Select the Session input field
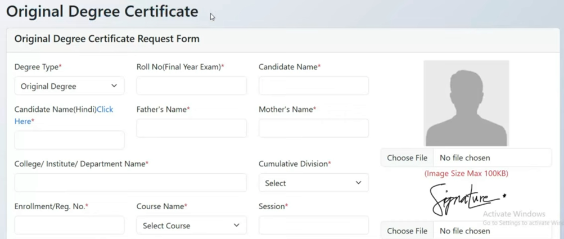Screen dimensions: 564x239 coord(313,226)
